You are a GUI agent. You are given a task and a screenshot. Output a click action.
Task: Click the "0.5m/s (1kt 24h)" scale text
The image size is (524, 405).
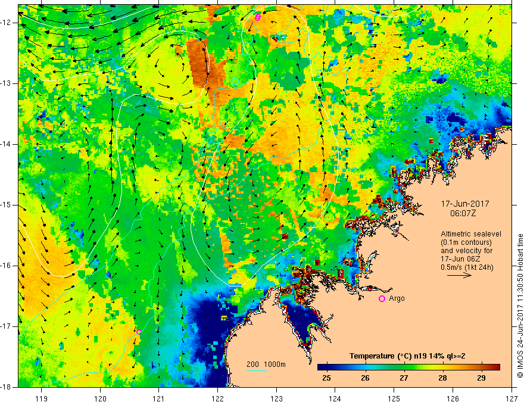pos(467,267)
